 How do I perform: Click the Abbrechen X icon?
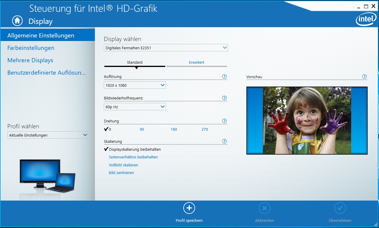coord(265,208)
